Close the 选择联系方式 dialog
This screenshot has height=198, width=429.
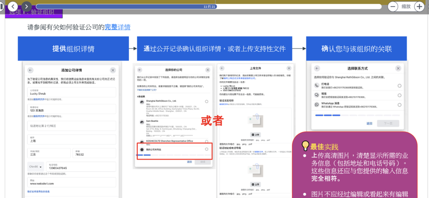pos(398,69)
